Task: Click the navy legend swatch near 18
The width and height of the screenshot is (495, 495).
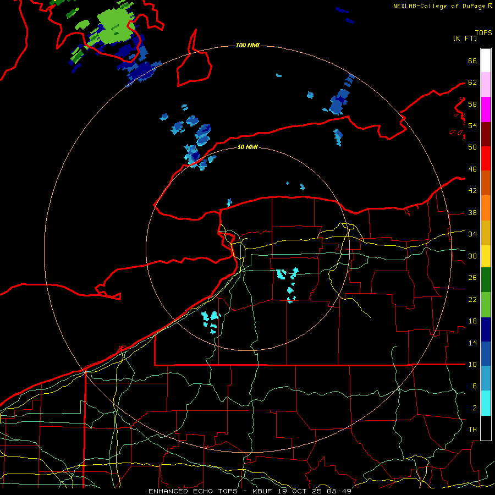Action: click(486, 329)
